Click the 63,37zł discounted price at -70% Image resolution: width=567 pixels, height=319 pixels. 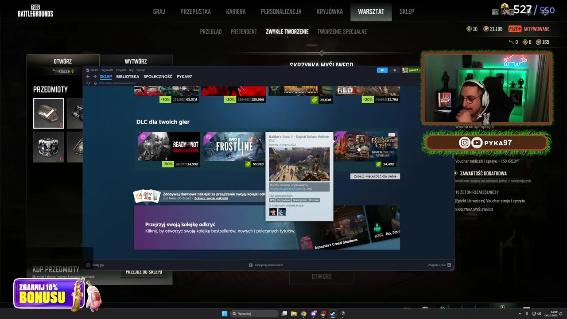[192, 100]
